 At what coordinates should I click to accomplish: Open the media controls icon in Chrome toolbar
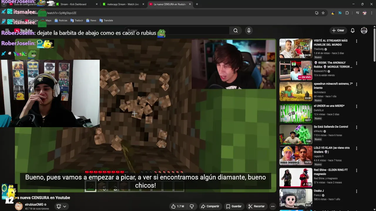point(357,13)
